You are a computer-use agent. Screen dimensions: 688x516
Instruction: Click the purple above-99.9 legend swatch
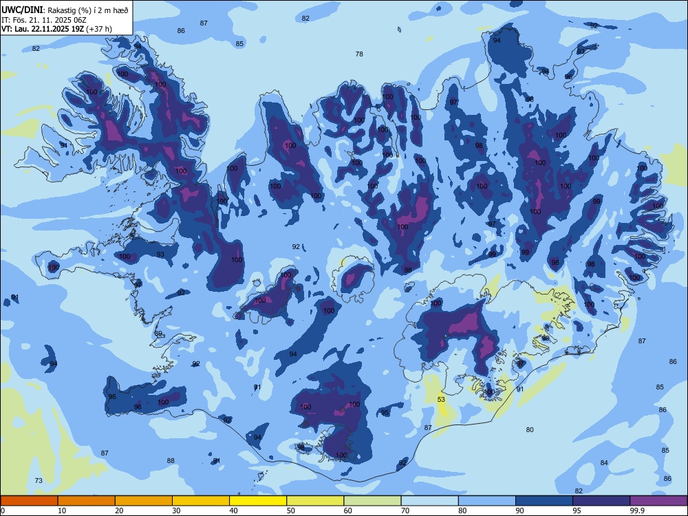tap(658, 501)
